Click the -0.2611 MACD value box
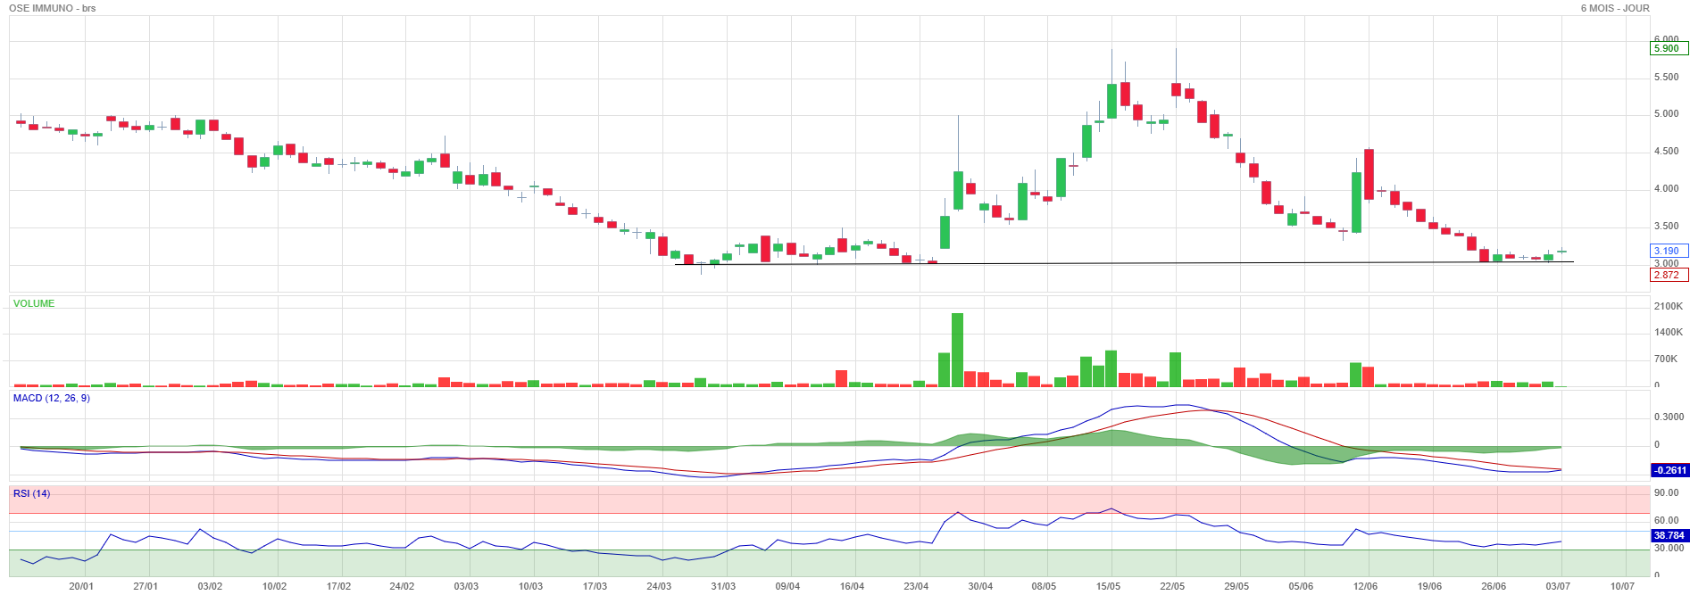Viewport: 1690px width, 595px height. [x=1669, y=470]
